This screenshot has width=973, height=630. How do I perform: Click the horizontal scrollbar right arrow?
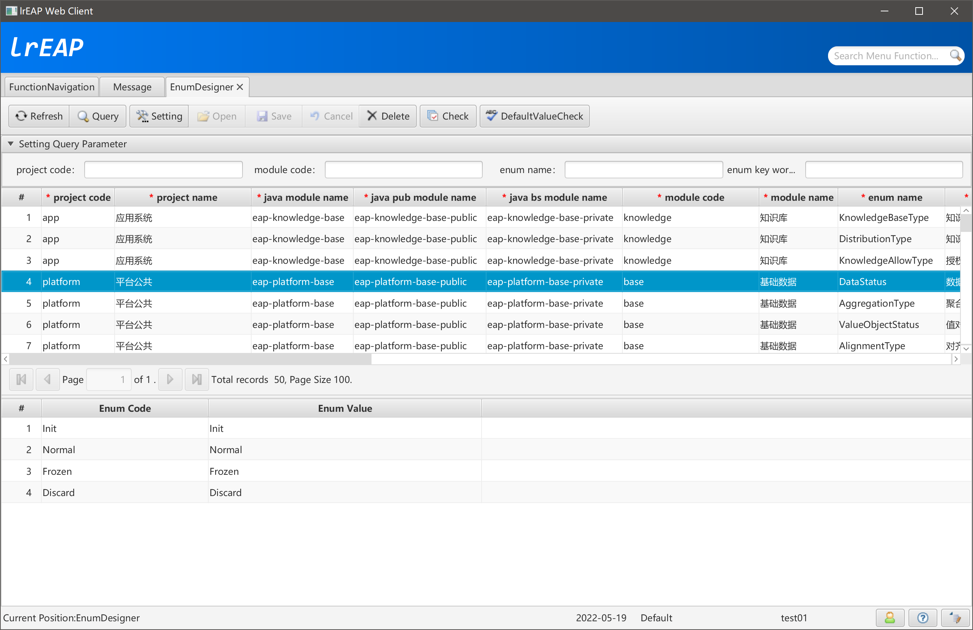[956, 359]
